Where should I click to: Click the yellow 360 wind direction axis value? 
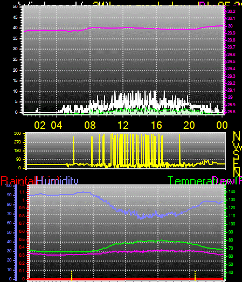[x=17, y=134]
